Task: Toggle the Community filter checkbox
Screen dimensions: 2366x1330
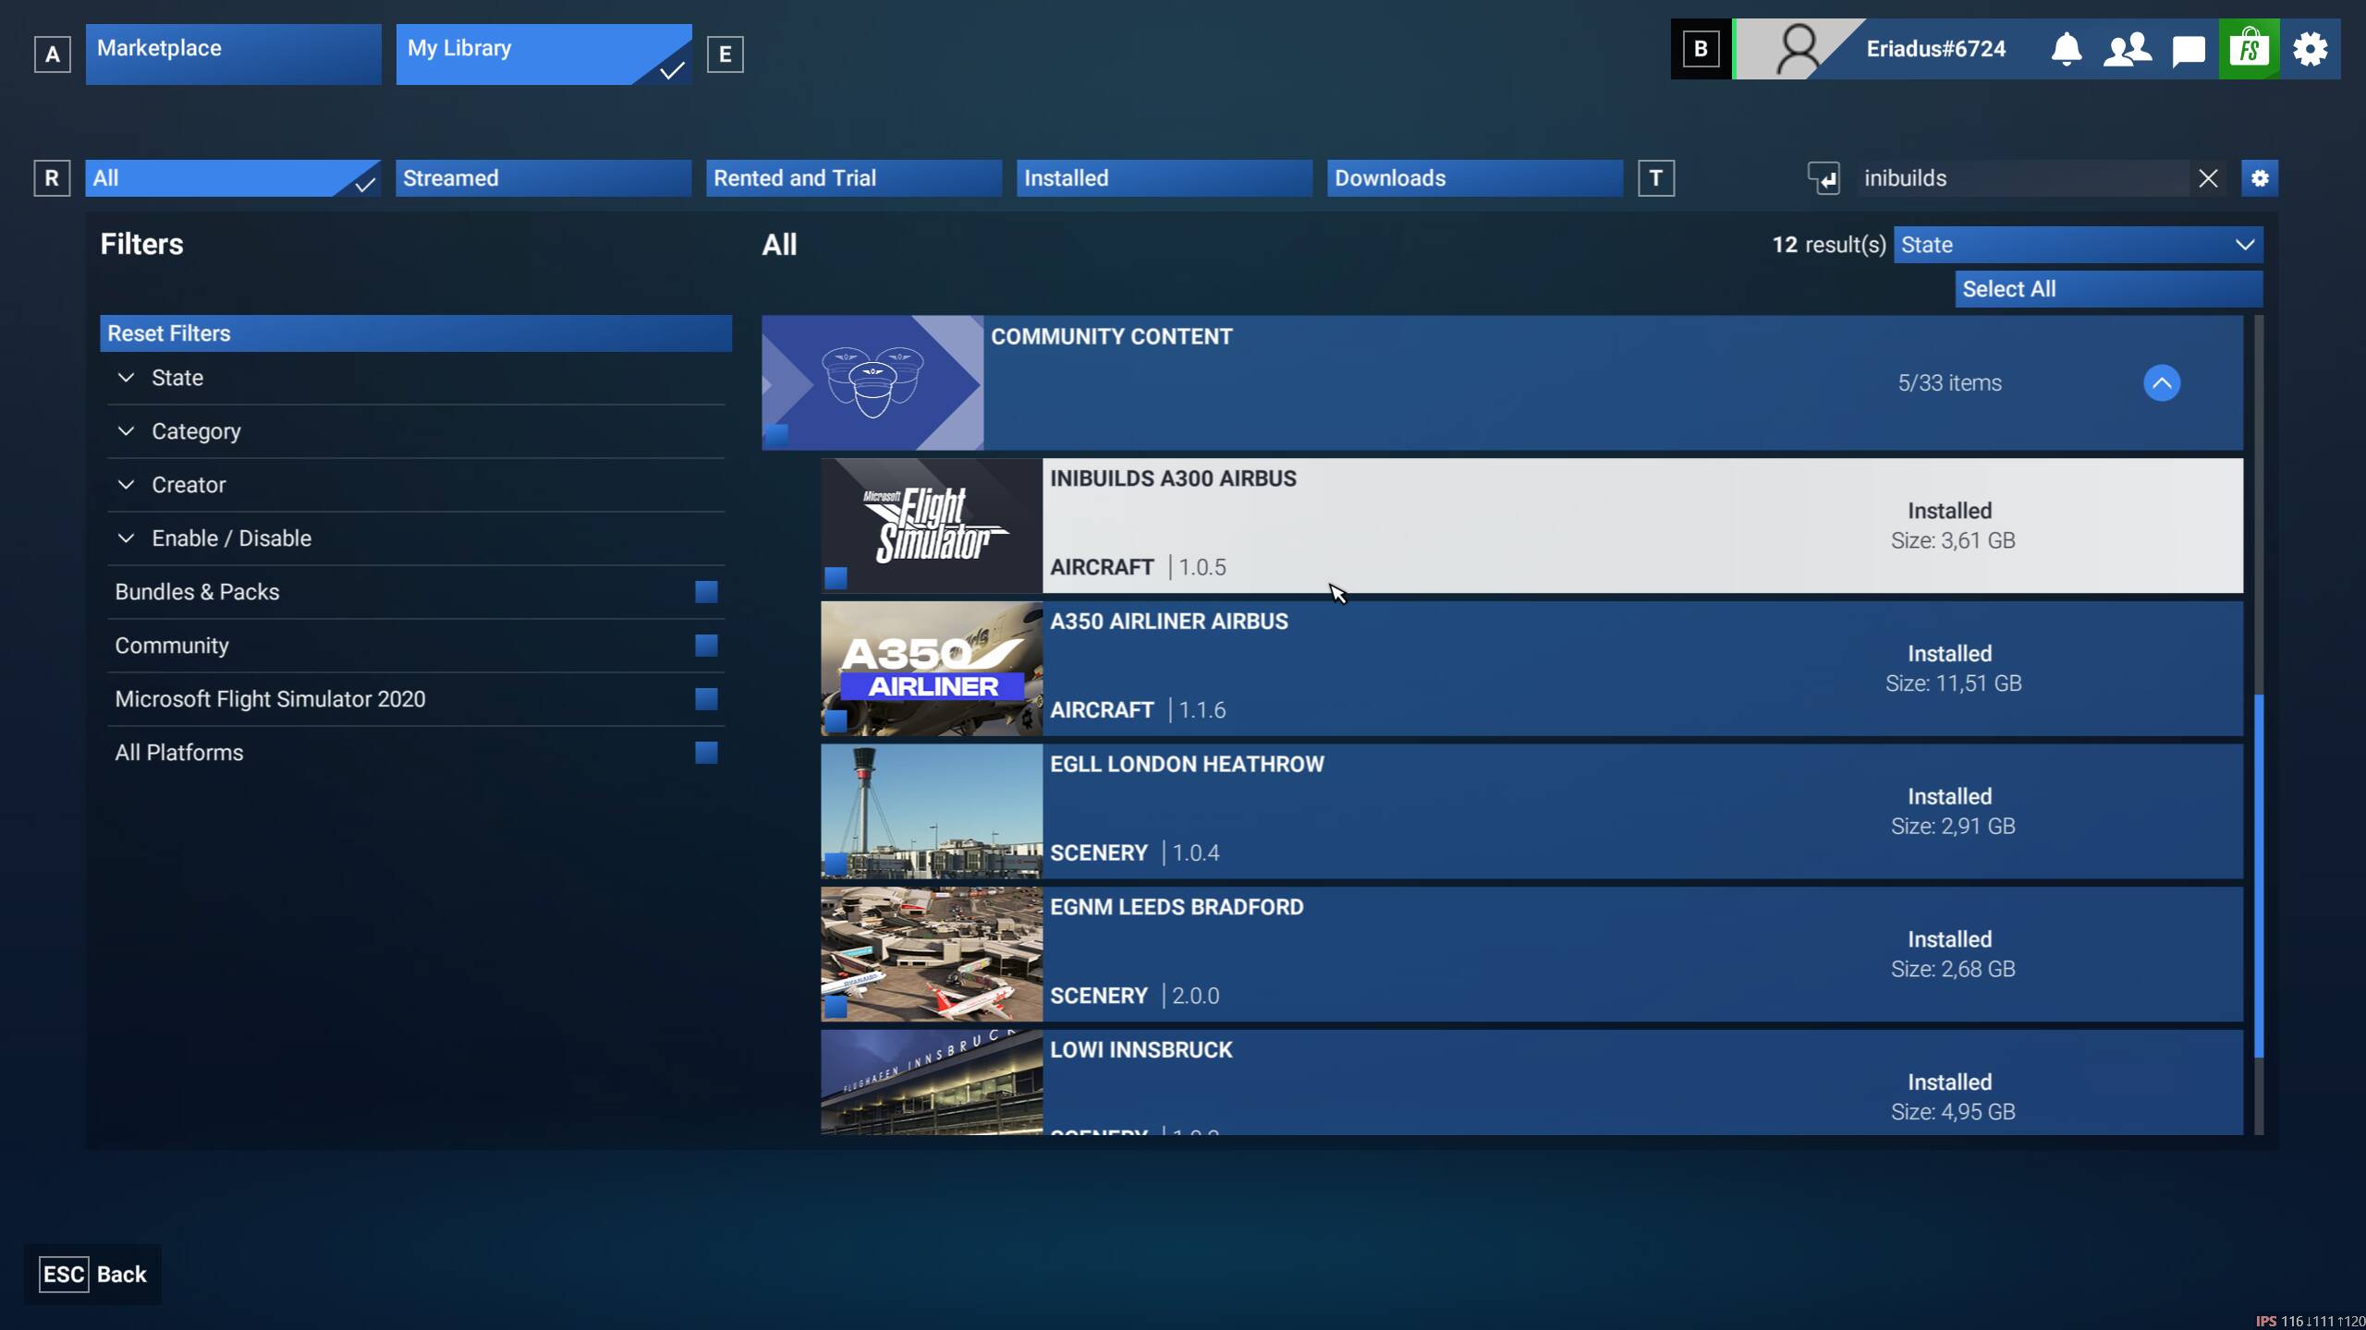Action: [x=706, y=646]
